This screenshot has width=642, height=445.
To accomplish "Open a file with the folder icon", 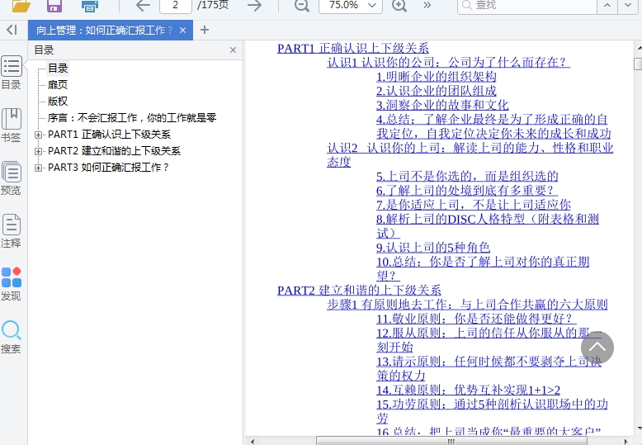I will click(21, 6).
